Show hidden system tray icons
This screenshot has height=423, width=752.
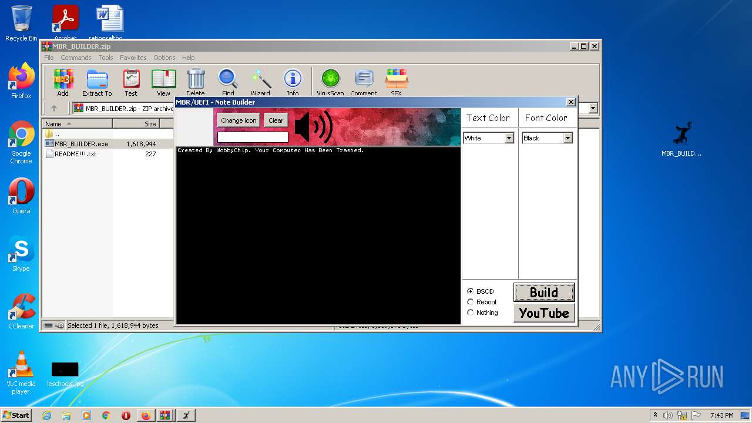click(x=655, y=415)
